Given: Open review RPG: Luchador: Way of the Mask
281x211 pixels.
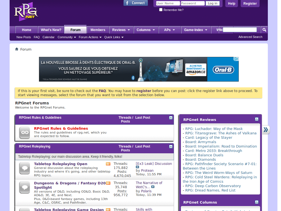Looking at the screenshot, I should click(214, 129).
